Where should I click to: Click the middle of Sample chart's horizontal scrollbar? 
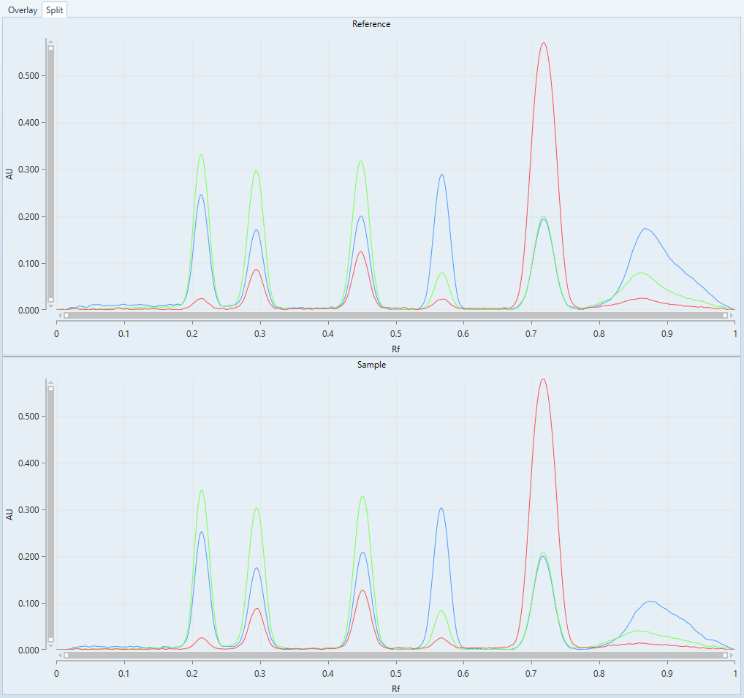coord(395,656)
